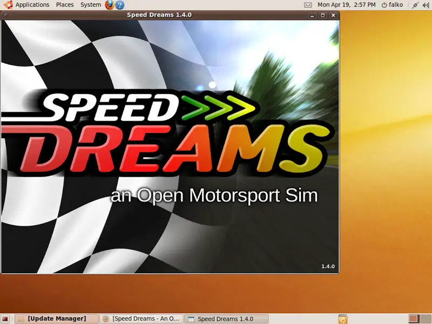
Task: Click the Speed Dreams 1.4.0 title bar
Action: click(159, 15)
